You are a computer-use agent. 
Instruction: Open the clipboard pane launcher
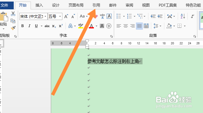(15, 37)
